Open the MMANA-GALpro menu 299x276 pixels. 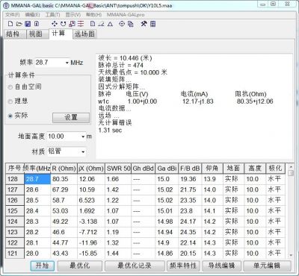126,15
